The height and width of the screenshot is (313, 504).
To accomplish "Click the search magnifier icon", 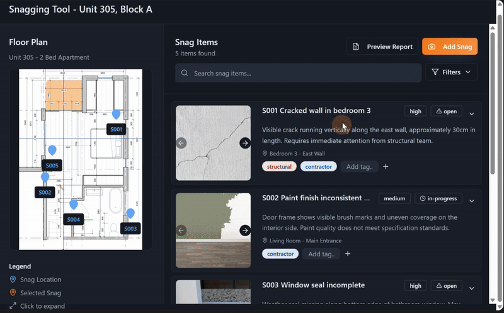I will [185, 73].
